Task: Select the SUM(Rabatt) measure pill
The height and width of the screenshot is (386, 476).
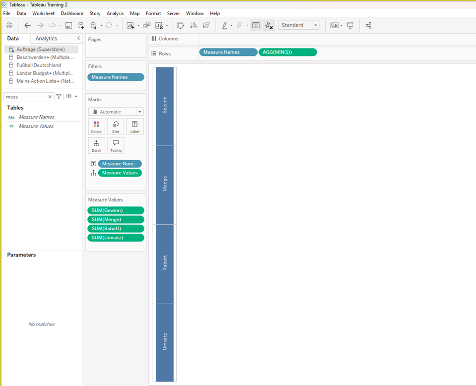Action: (115, 228)
